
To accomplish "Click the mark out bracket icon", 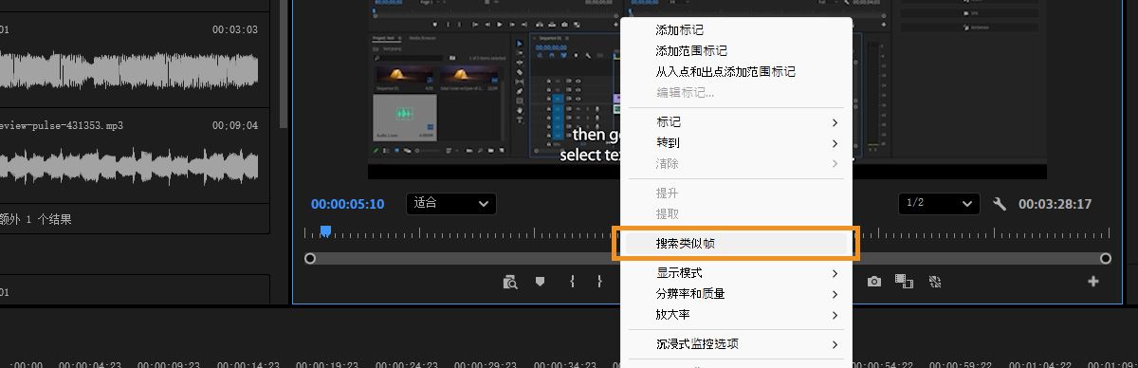I will click(599, 282).
